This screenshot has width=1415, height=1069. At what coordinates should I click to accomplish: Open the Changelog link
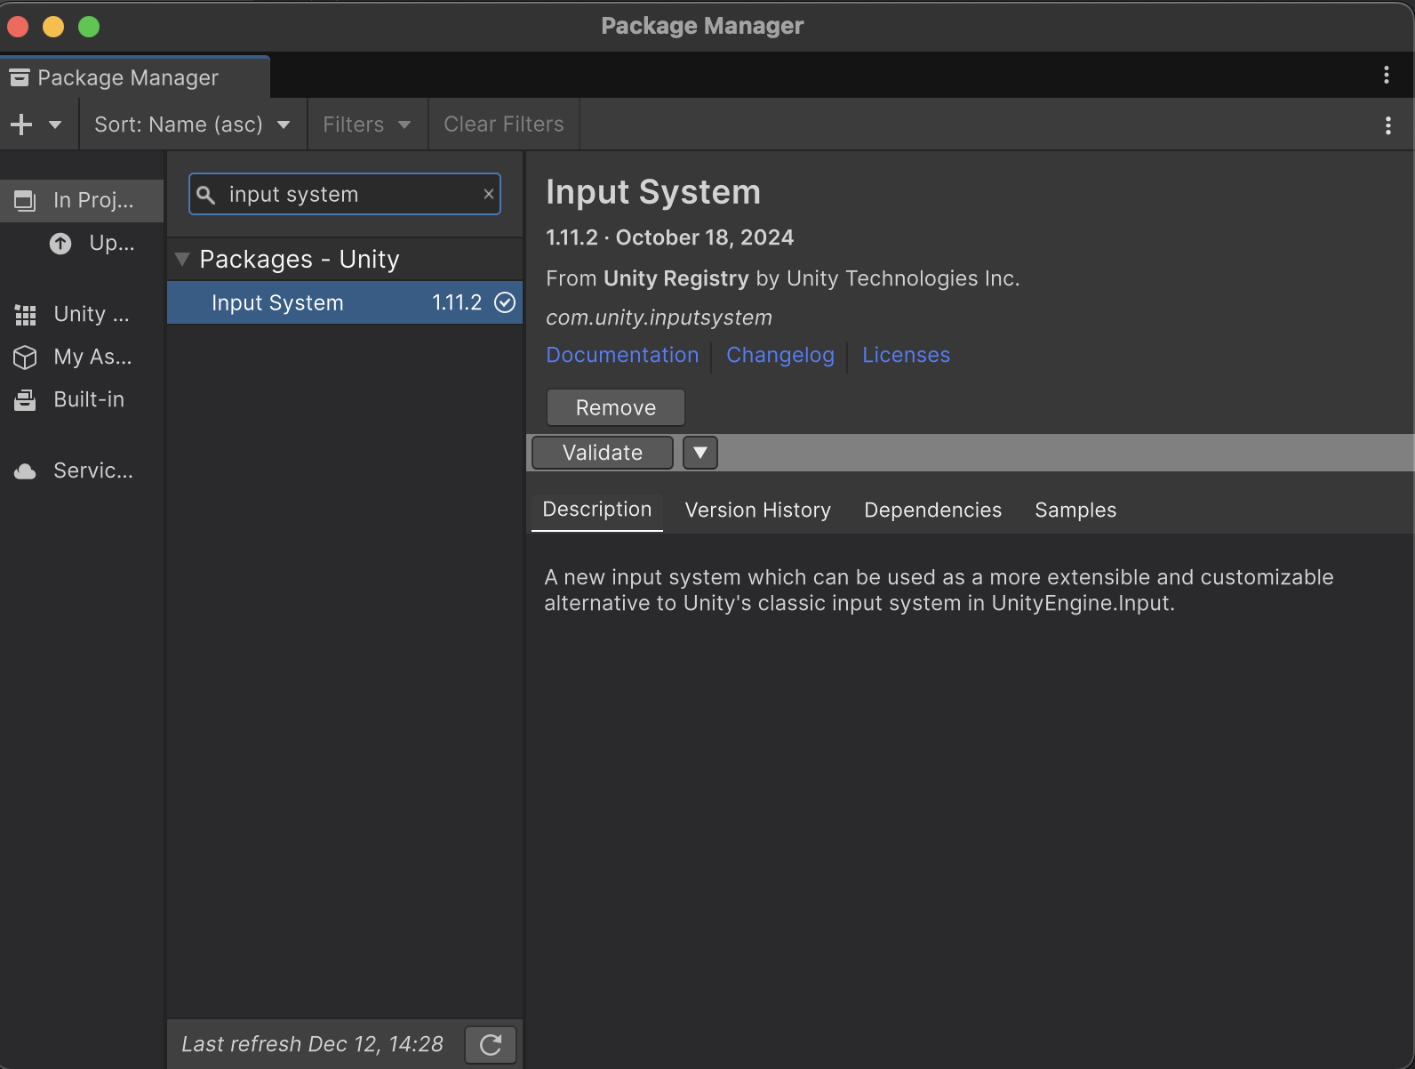coord(780,355)
